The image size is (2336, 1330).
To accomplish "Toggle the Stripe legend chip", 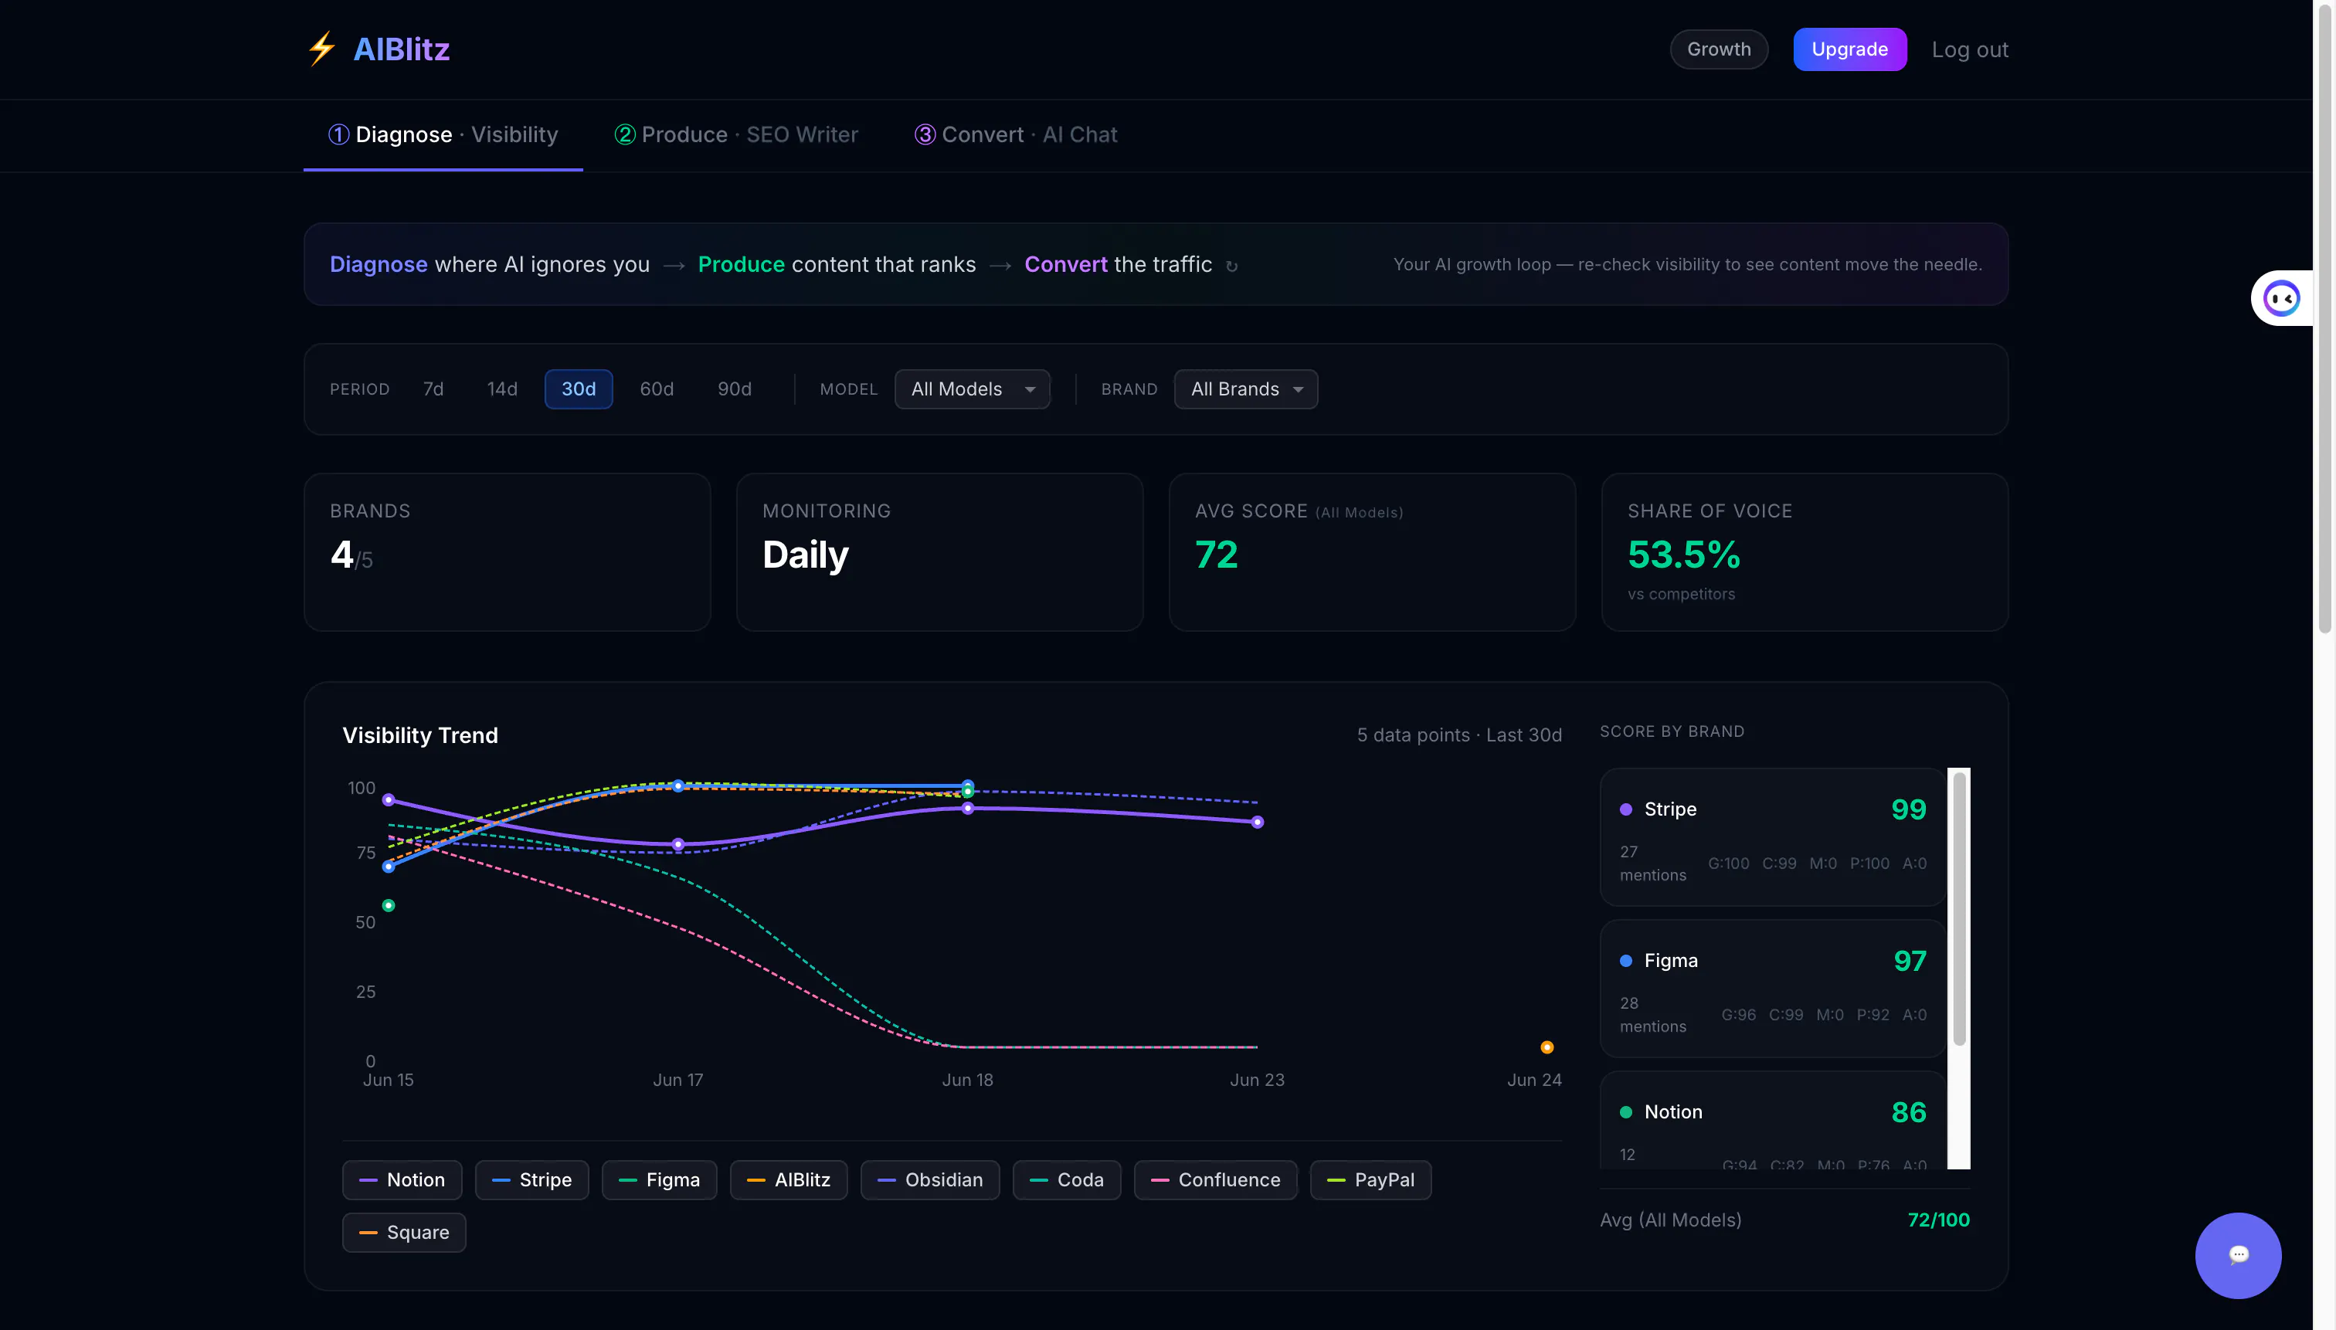I will tap(531, 1179).
